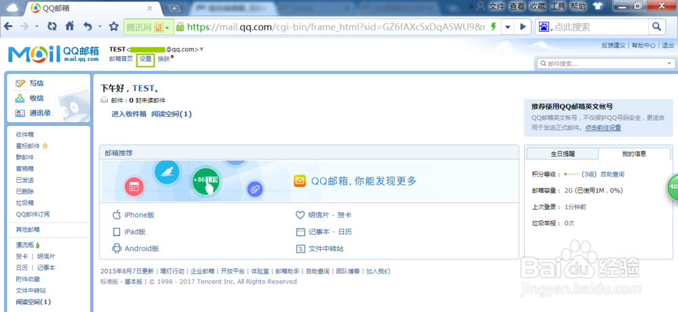The height and width of the screenshot is (312, 678).
Task: Open the dropdown next to the forward button
Action: [37, 27]
